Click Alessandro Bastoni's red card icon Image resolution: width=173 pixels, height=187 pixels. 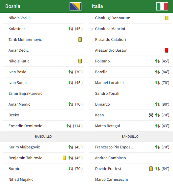coord(167,50)
